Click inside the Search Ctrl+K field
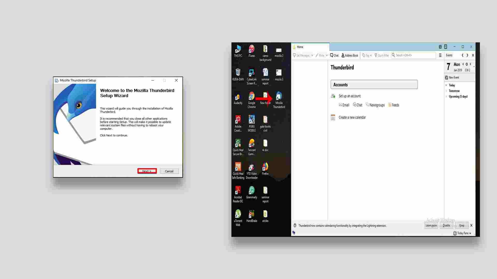The width and height of the screenshot is (497, 279). pyautogui.click(x=413, y=55)
